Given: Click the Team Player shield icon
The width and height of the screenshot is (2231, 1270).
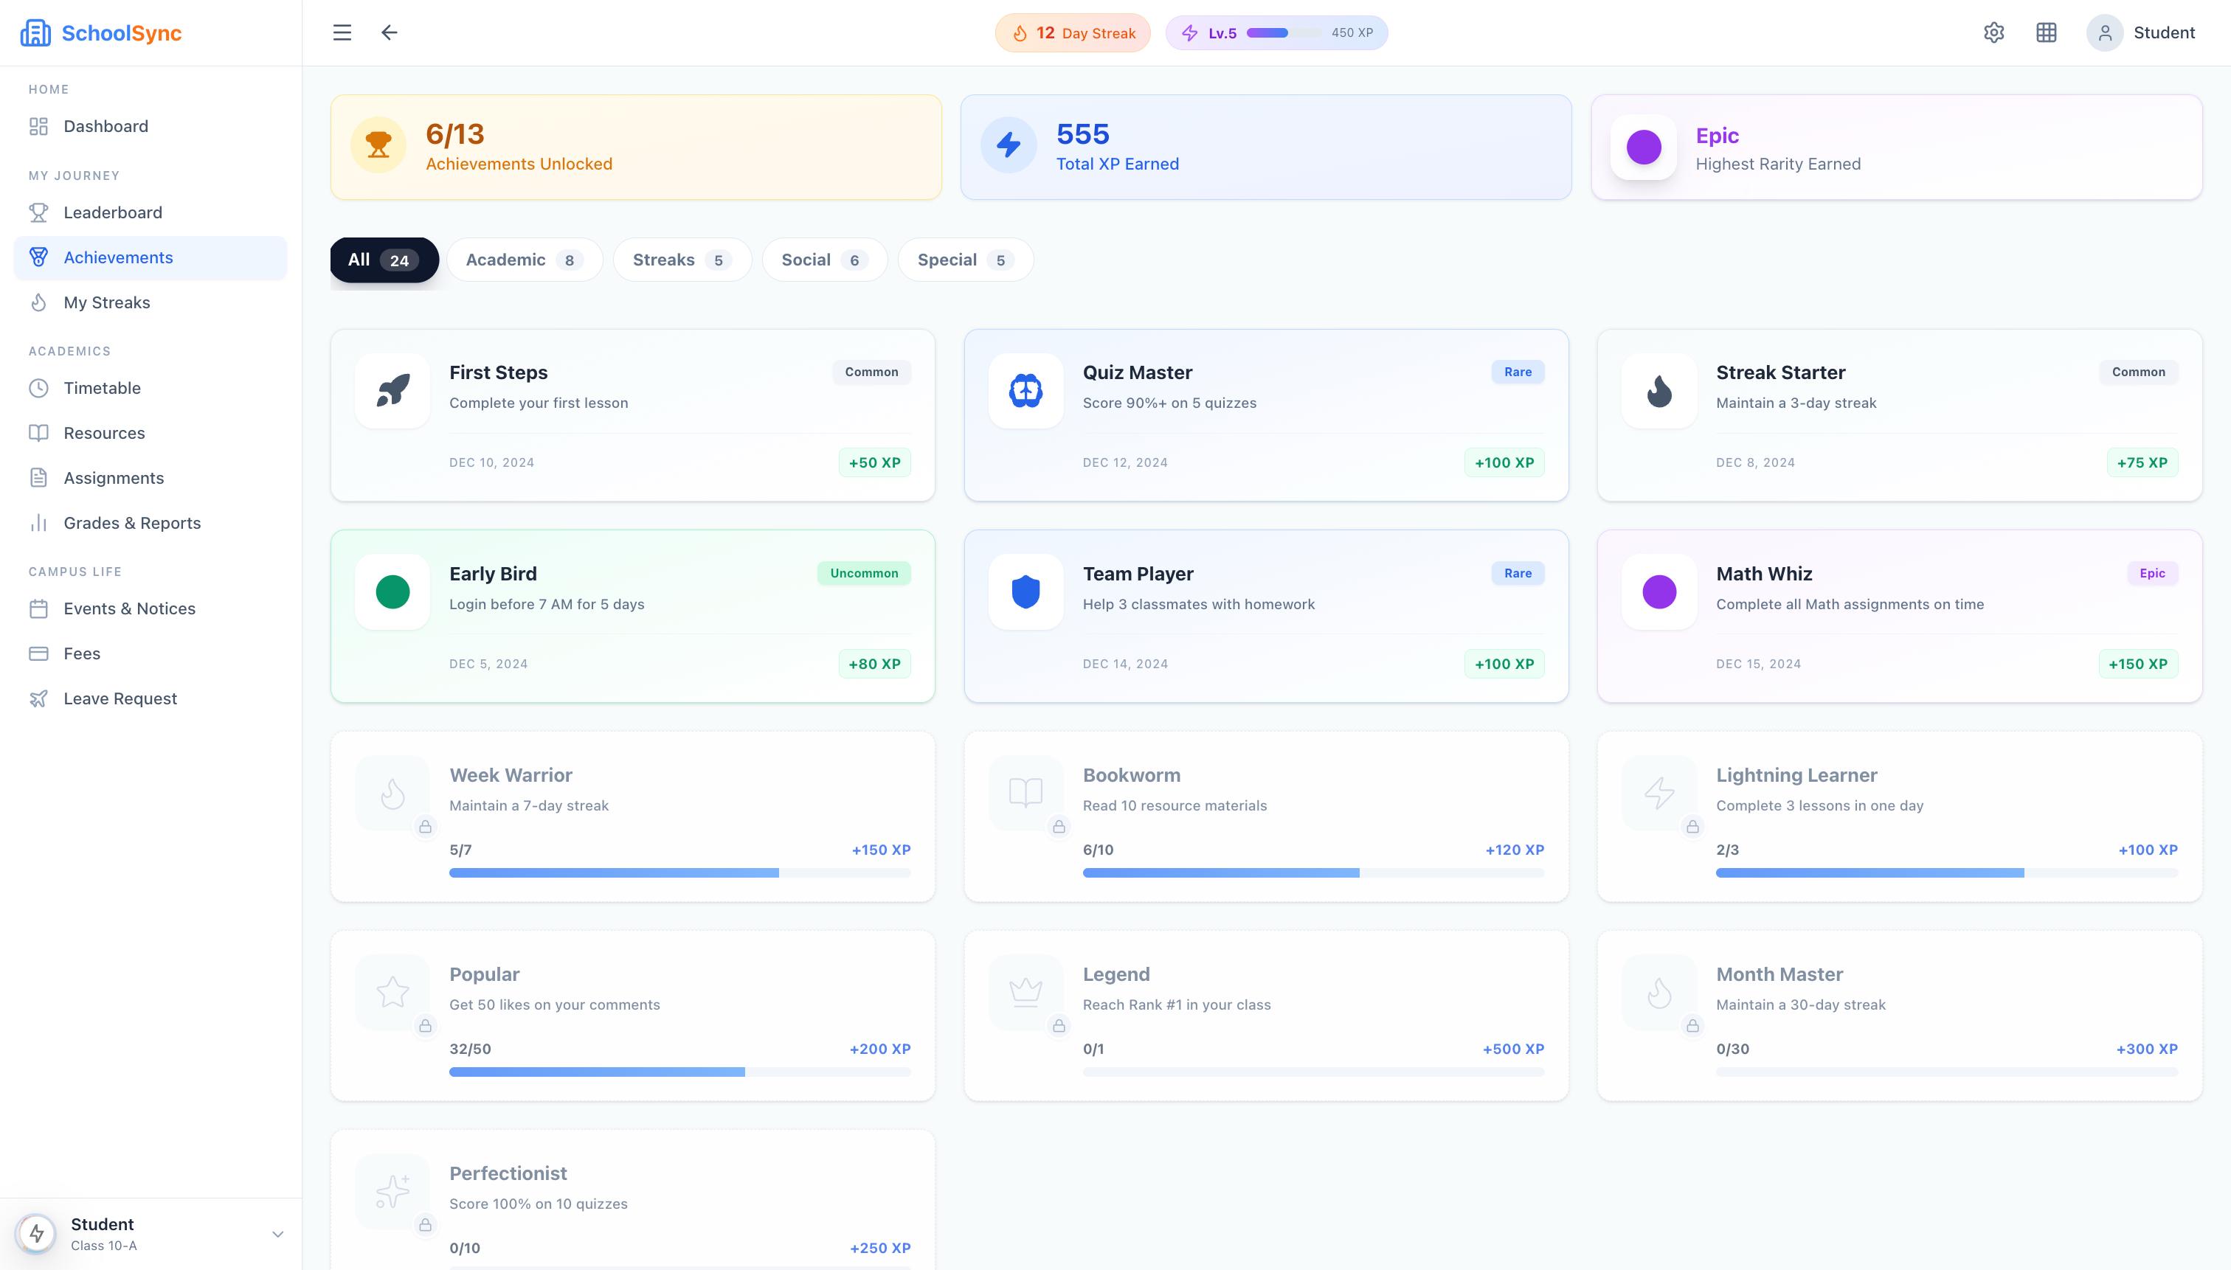Looking at the screenshot, I should pyautogui.click(x=1025, y=592).
